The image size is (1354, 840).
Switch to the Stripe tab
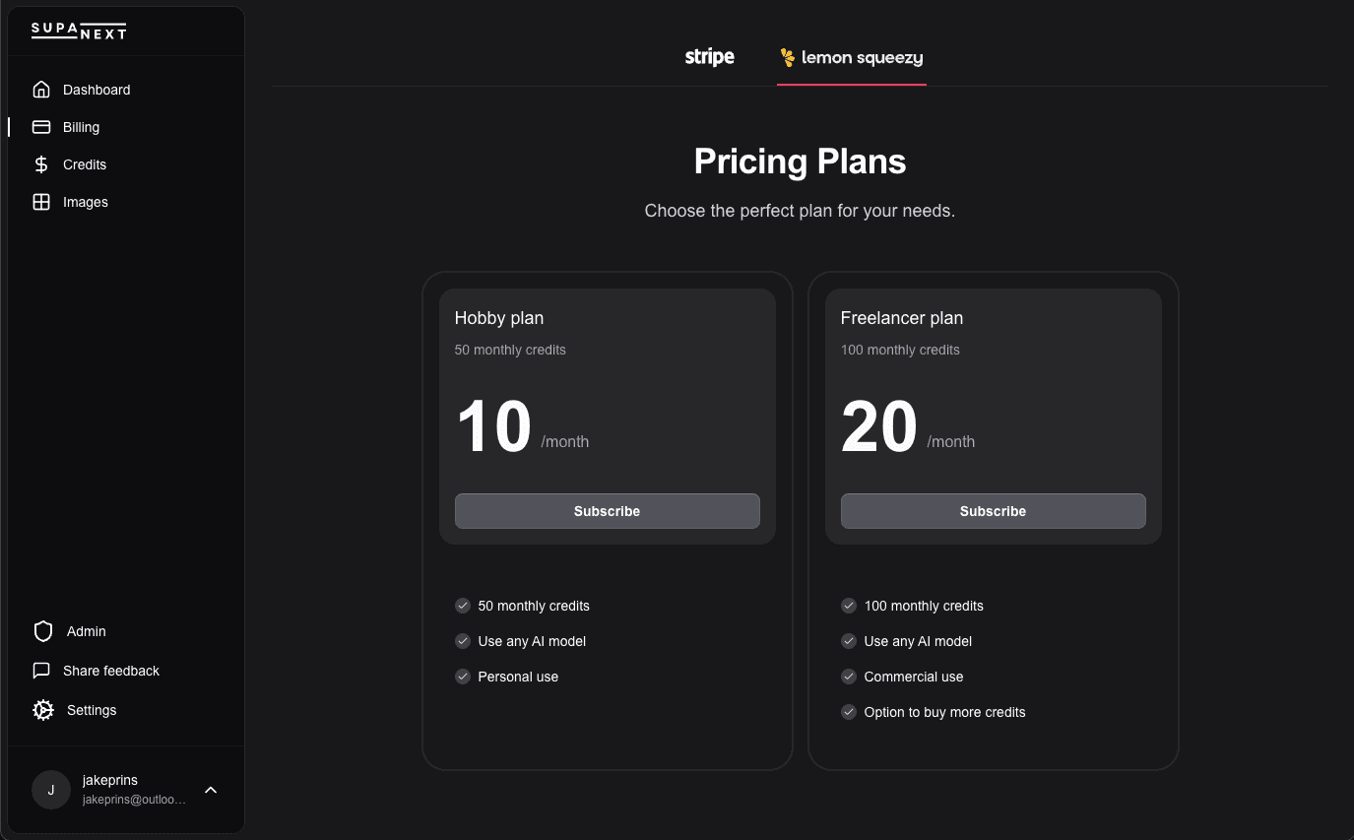[710, 57]
